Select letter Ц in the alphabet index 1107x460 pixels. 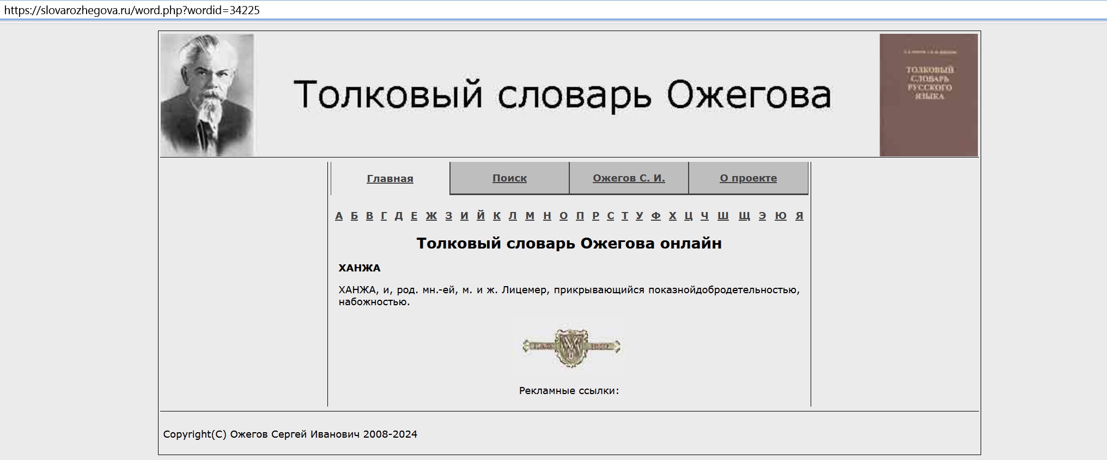(x=689, y=216)
